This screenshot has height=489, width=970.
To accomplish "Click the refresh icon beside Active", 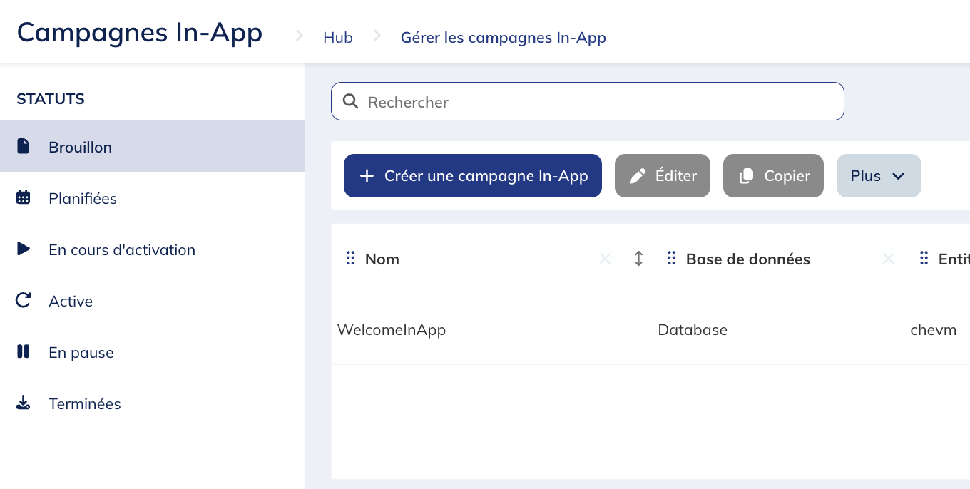I will (x=23, y=301).
